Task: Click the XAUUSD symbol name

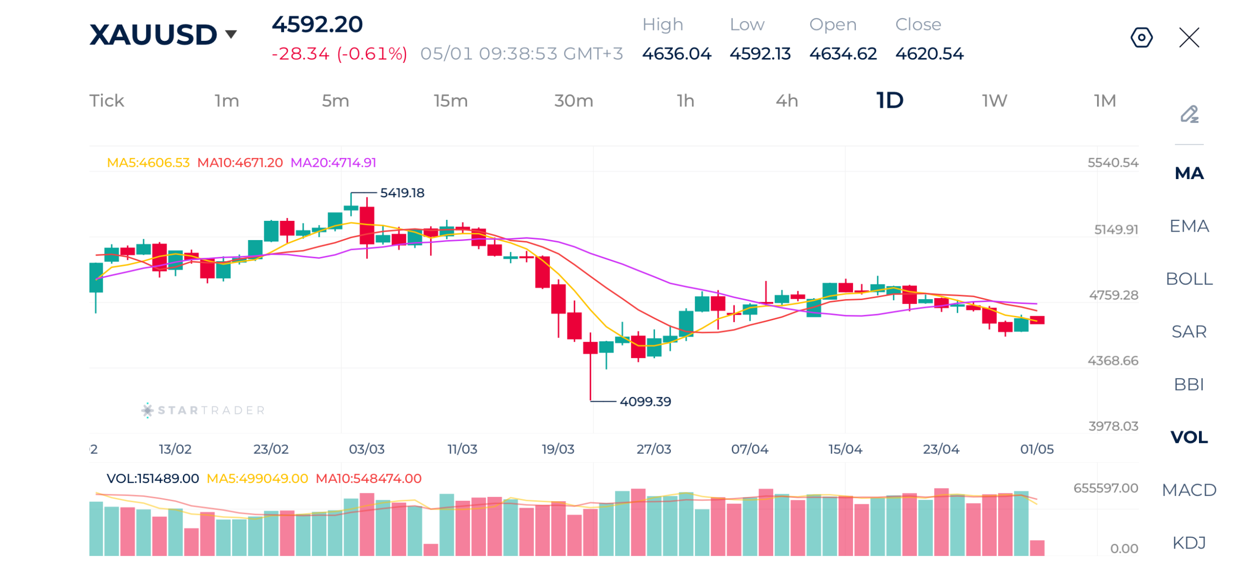Action: [153, 34]
